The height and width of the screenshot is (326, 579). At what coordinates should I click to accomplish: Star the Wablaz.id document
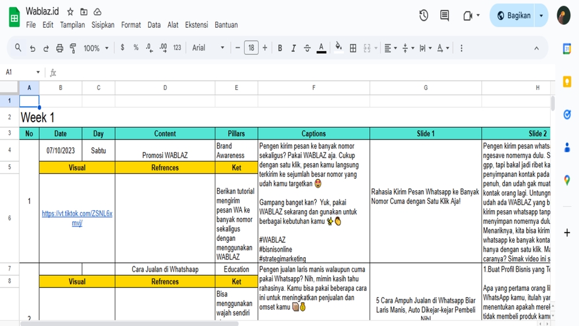coord(70,12)
